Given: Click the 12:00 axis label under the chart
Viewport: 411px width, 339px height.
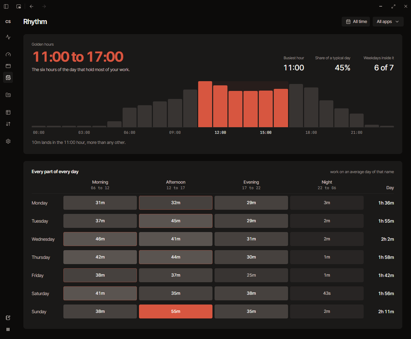Looking at the screenshot, I should click(x=220, y=133).
